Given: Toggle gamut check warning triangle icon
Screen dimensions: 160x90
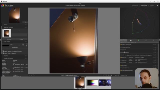Looking at the screenshot, I should click(x=116, y=75).
